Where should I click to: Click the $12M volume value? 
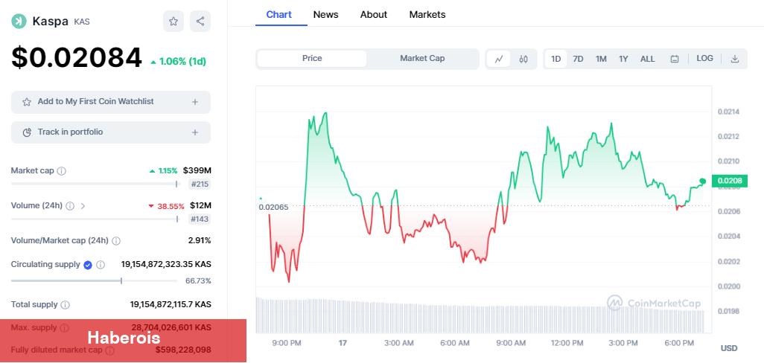point(200,206)
